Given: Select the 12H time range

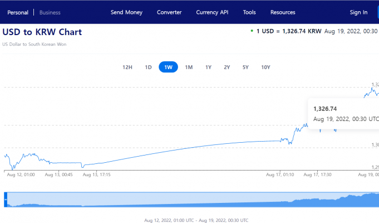Looking at the screenshot, I should (127, 67).
